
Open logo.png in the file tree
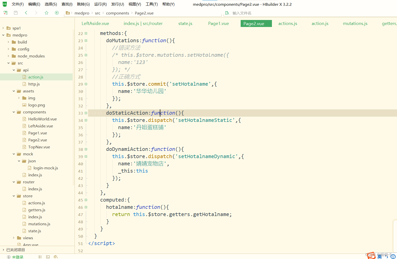(37, 105)
